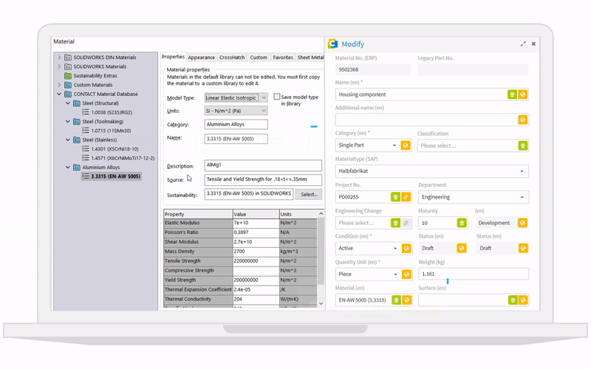Viewport: 591px width, 369px height.
Task: Click the Source text field
Action: point(263,179)
